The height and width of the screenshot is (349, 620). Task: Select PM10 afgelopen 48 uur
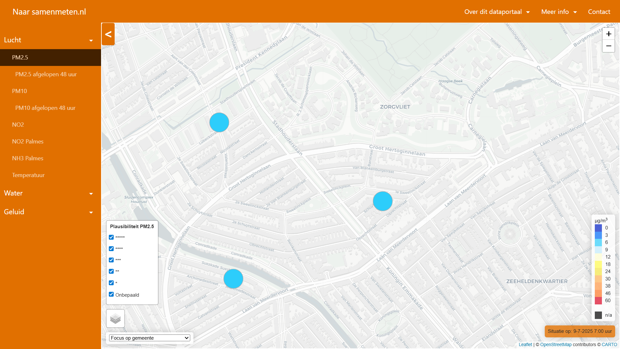point(50,108)
